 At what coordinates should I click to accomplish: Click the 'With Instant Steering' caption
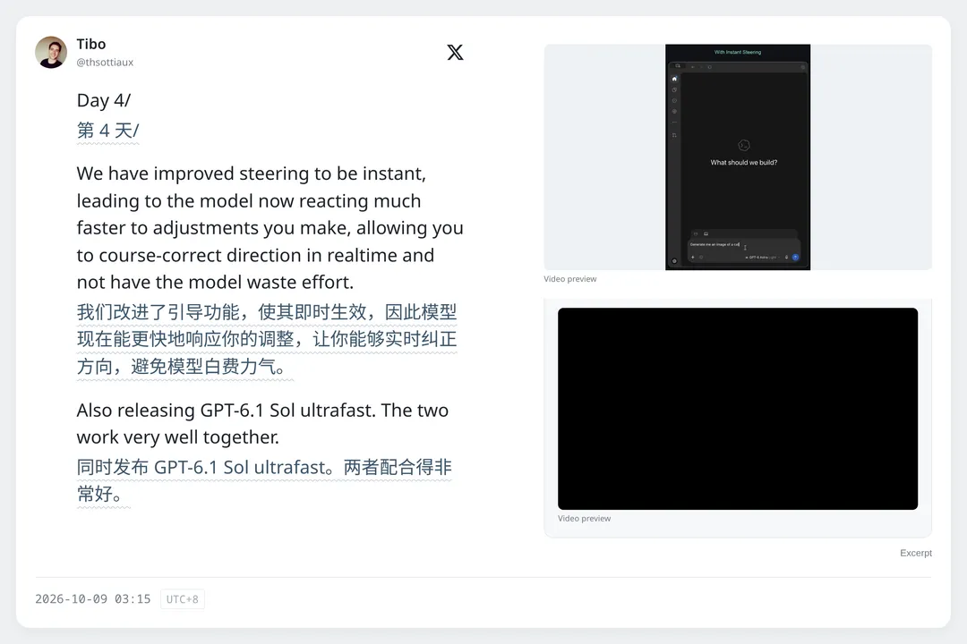pyautogui.click(x=738, y=53)
